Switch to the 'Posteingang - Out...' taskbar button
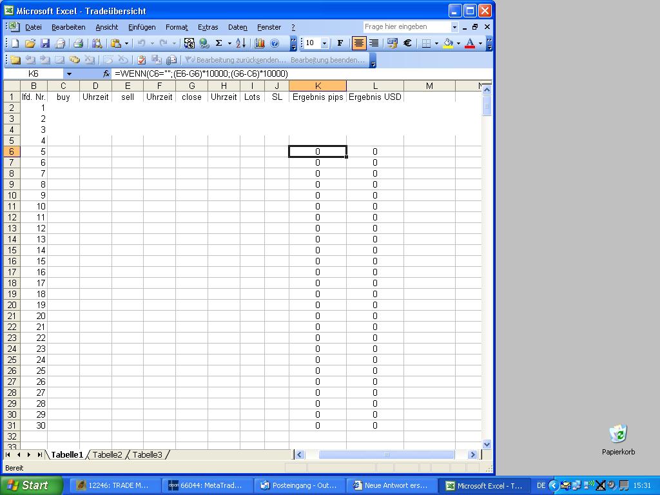This screenshot has width=660, height=495. 299,486
